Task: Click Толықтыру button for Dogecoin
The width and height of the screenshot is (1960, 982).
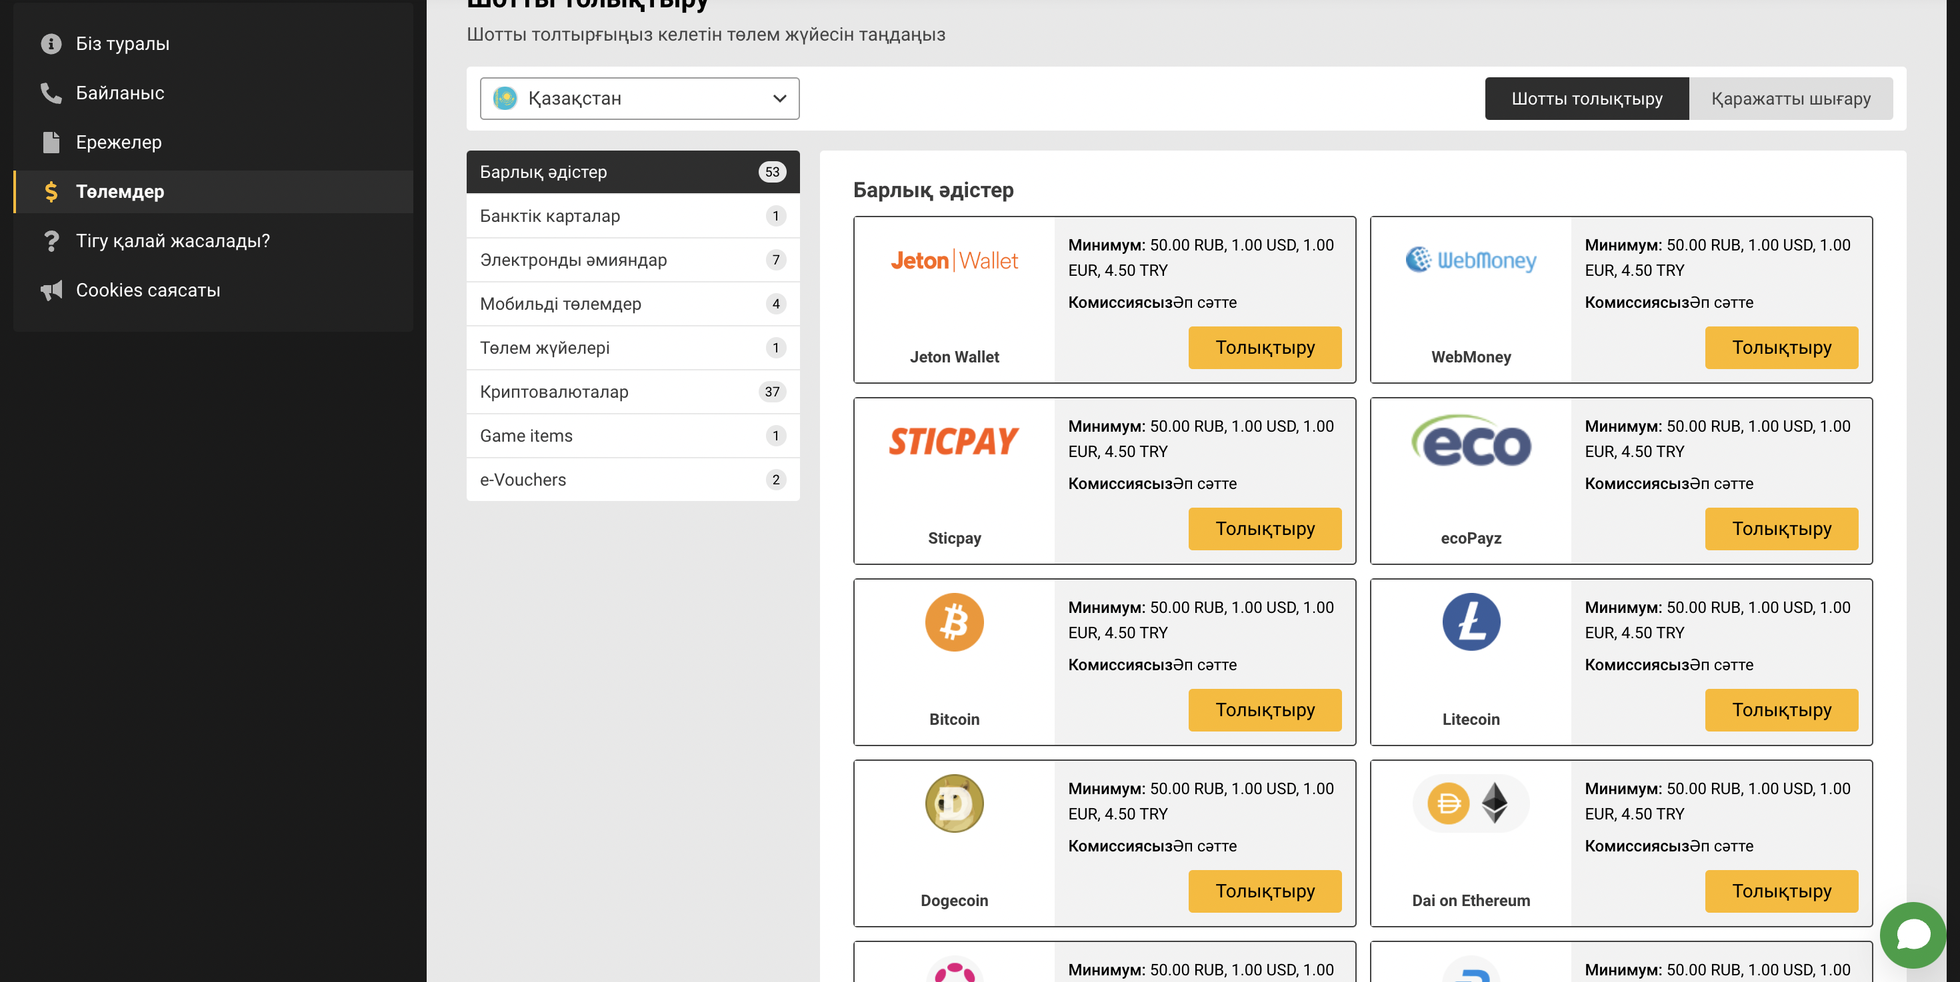Action: click(x=1265, y=891)
